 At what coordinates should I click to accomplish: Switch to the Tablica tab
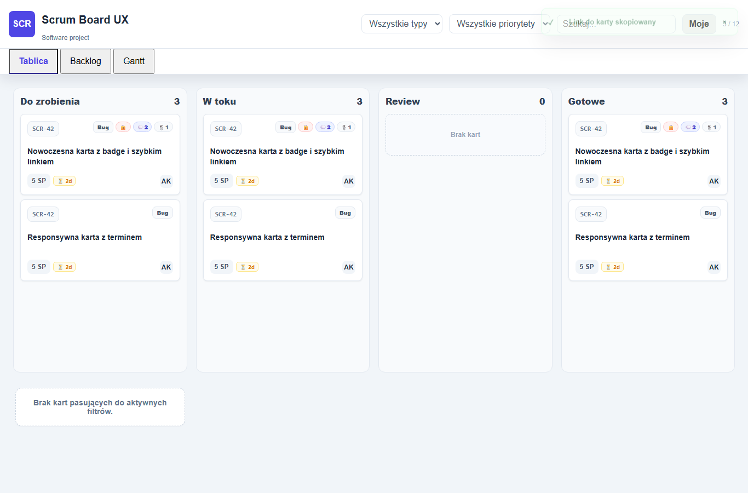pos(33,61)
